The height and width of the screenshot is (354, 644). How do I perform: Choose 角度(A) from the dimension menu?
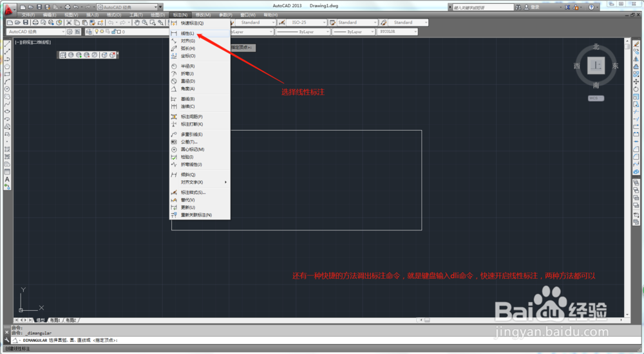coord(200,89)
